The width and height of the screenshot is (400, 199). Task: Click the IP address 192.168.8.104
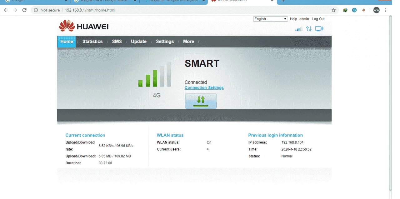(x=292, y=142)
